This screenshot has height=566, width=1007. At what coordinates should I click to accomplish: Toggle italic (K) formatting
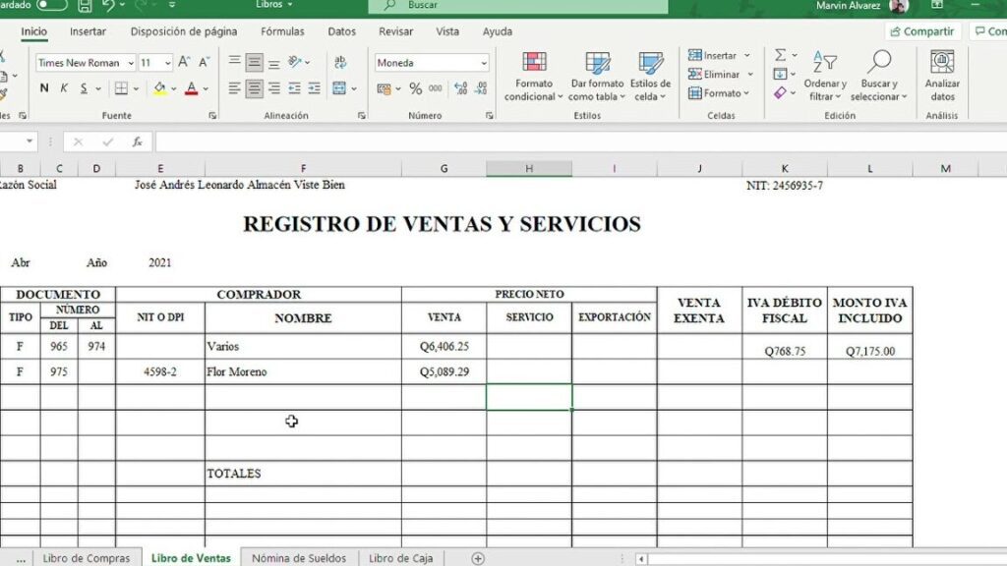pos(64,88)
